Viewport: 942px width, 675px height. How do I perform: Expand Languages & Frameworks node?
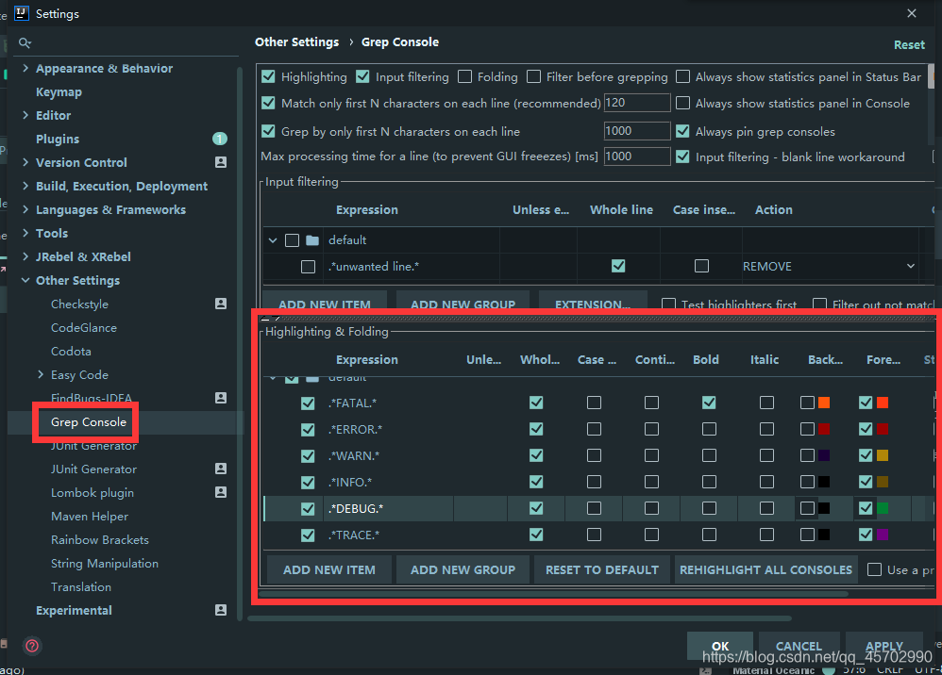click(x=25, y=208)
